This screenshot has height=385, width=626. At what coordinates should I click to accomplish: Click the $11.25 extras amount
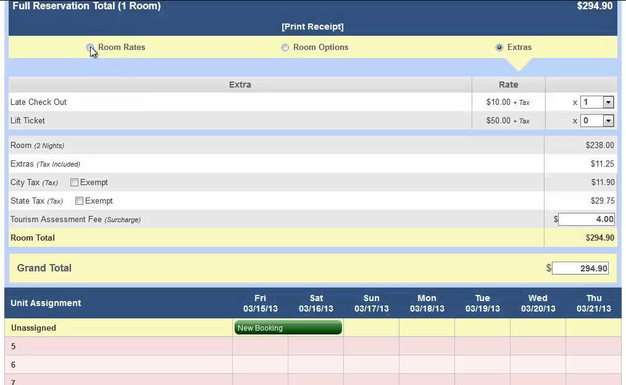[x=603, y=164]
